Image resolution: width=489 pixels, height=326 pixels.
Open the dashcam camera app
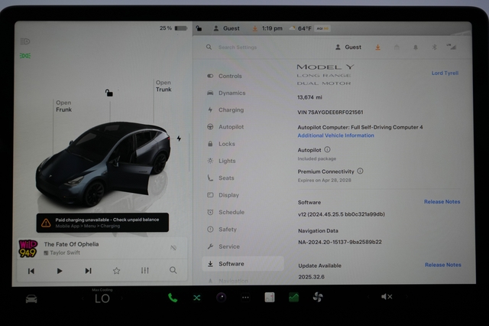pyautogui.click(x=221, y=298)
